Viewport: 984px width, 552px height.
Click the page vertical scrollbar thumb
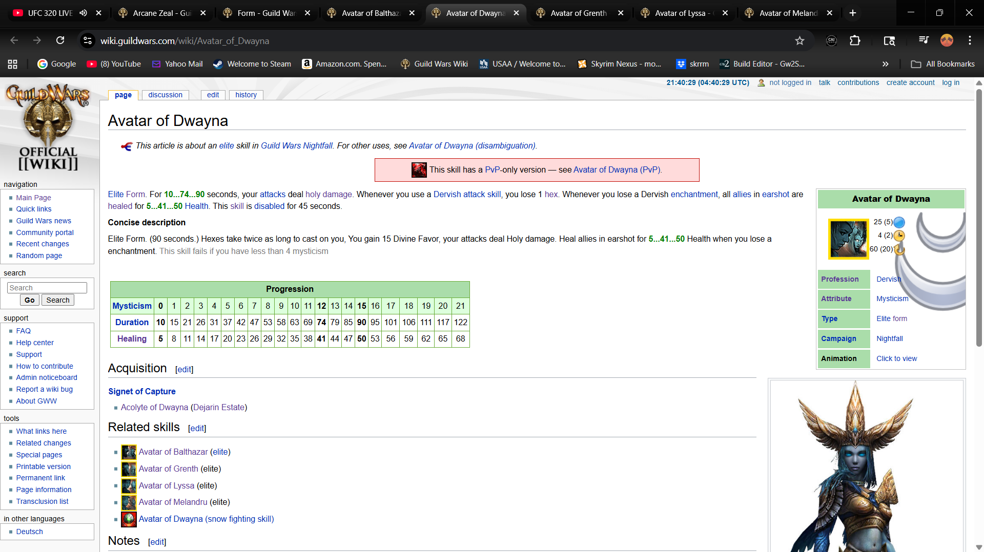(x=979, y=218)
